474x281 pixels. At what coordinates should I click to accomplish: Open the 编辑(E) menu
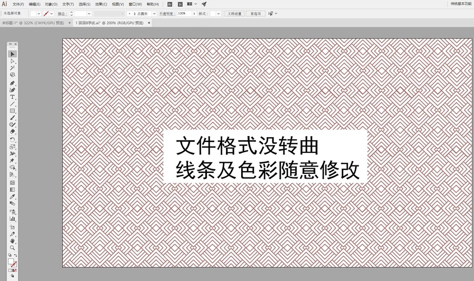tap(34, 4)
